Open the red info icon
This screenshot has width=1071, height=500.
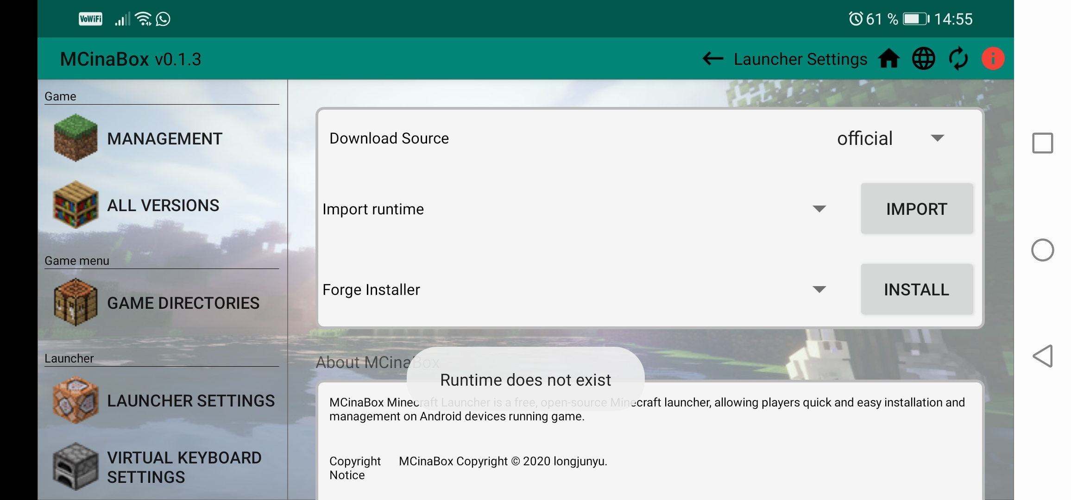[x=993, y=59]
